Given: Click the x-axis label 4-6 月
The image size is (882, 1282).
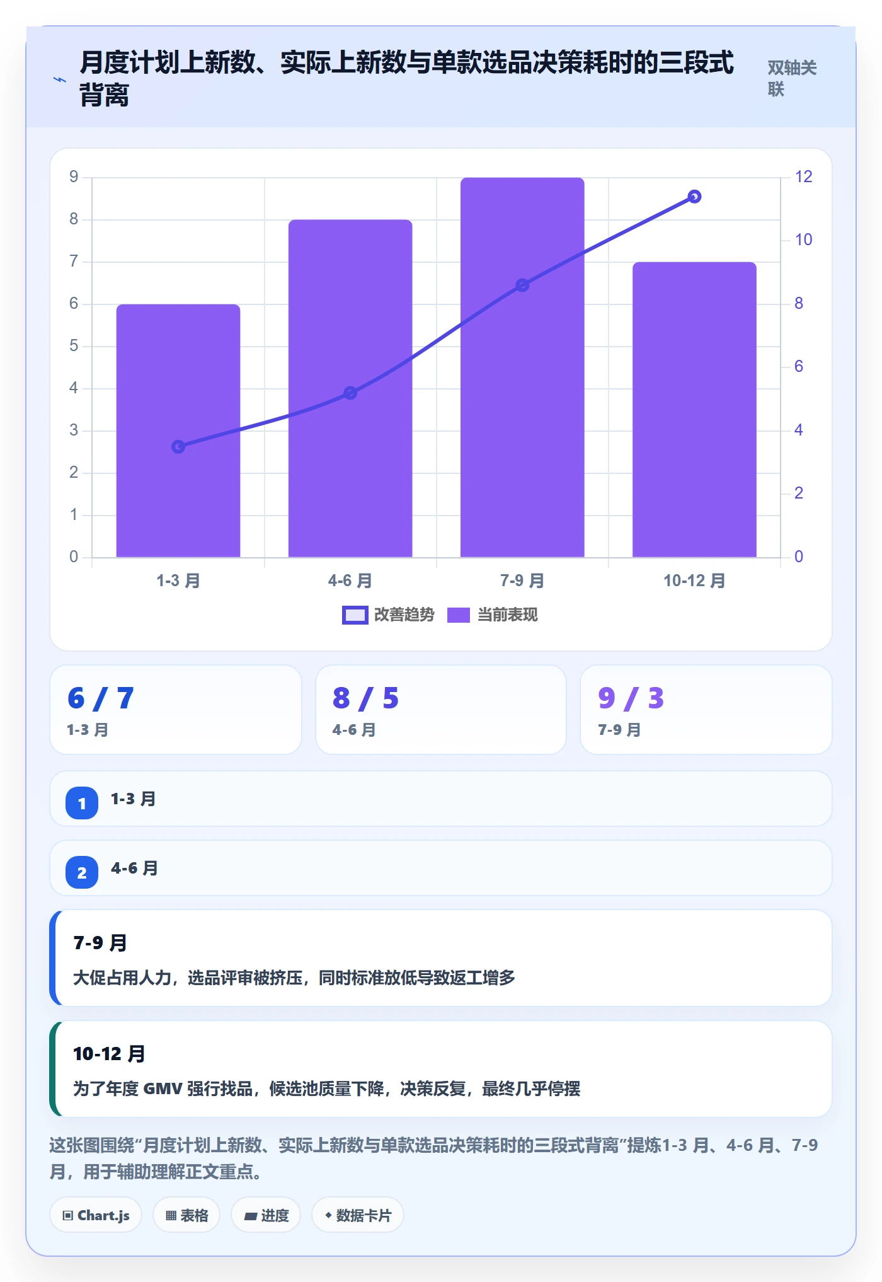Looking at the screenshot, I should click(350, 580).
